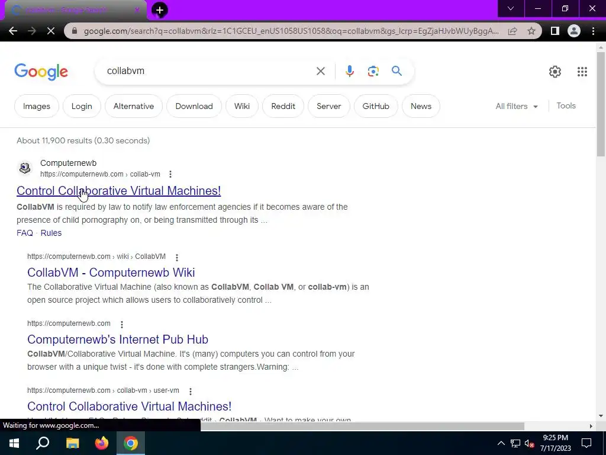
Task: Click horizontal scrollbar thumb
Action: [362, 427]
